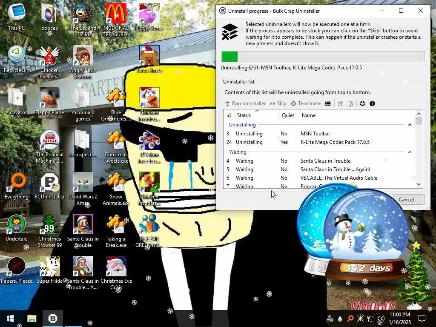Click the uninstaller list scrollbar thumb
436x327 pixels.
[x=419, y=121]
